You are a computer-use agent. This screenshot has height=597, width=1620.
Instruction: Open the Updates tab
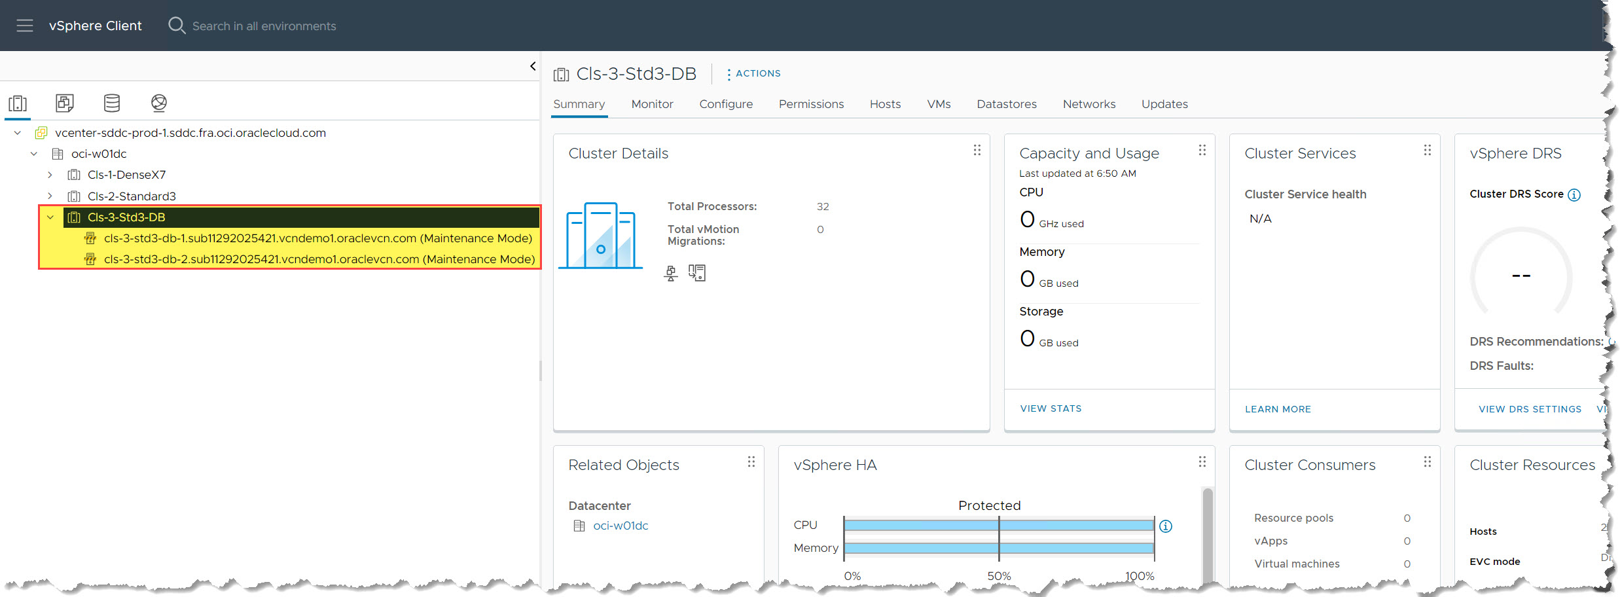1164,104
